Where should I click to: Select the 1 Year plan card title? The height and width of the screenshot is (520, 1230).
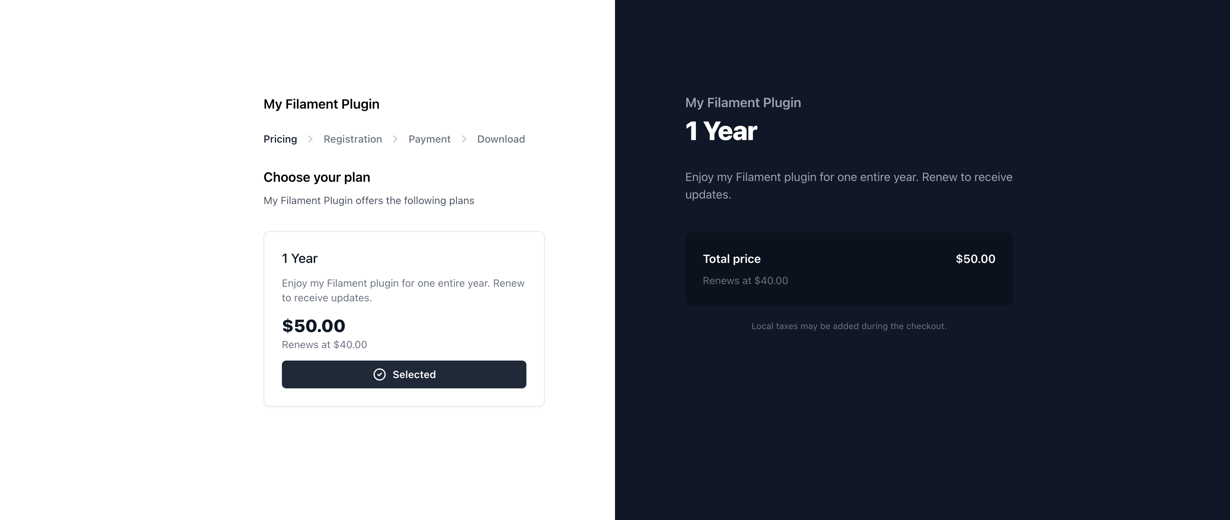point(299,258)
